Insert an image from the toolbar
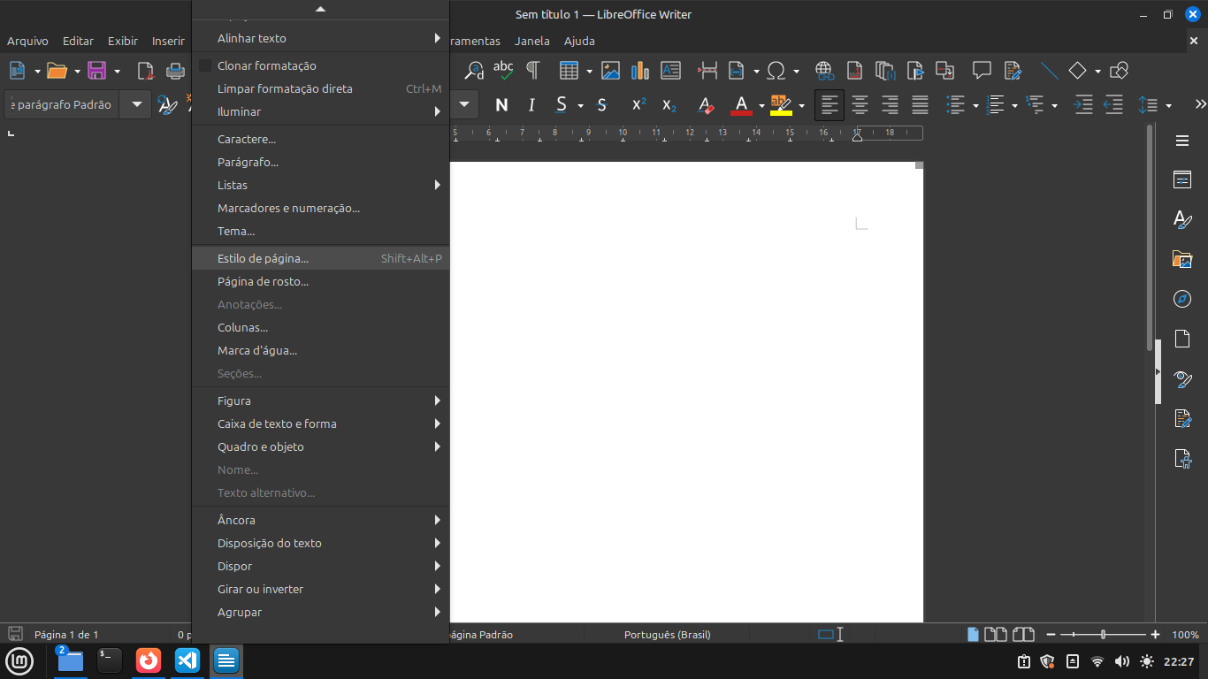This screenshot has width=1208, height=679. [x=610, y=71]
